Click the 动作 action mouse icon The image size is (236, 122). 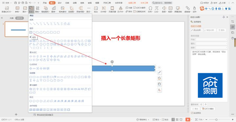click(194, 8)
